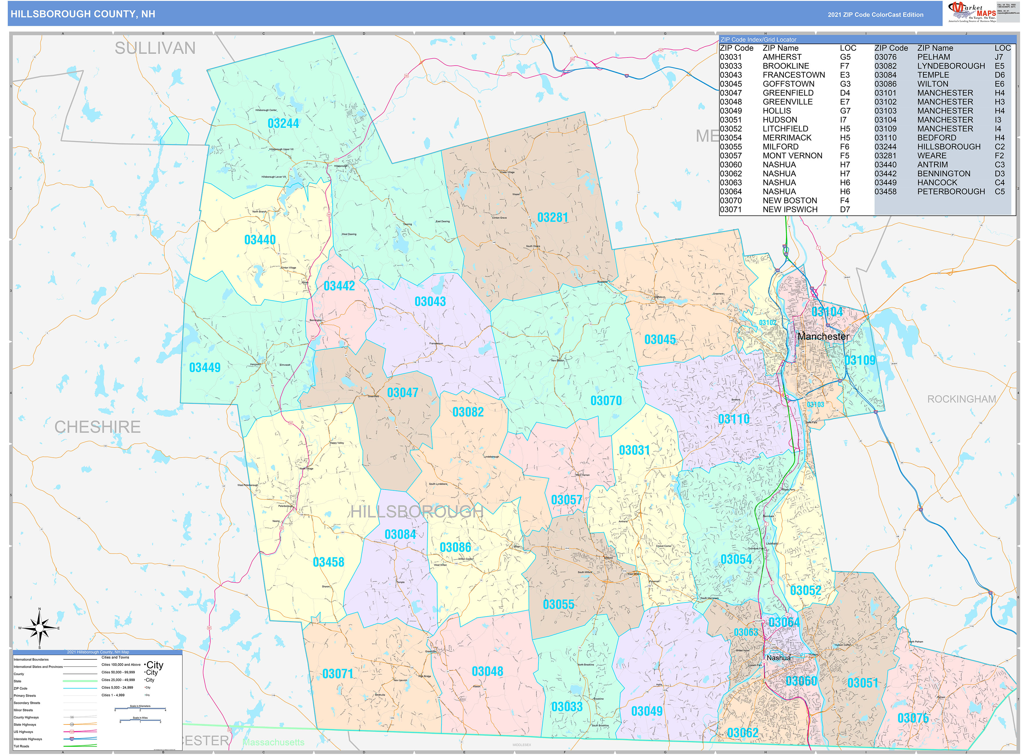The image size is (1025, 755).
Task: Click the interstate highway shield in the legend
Action: pos(72,739)
